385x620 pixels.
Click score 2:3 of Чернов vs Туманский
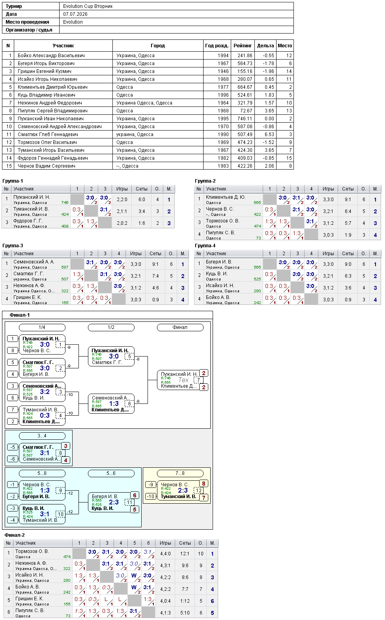pos(183,491)
